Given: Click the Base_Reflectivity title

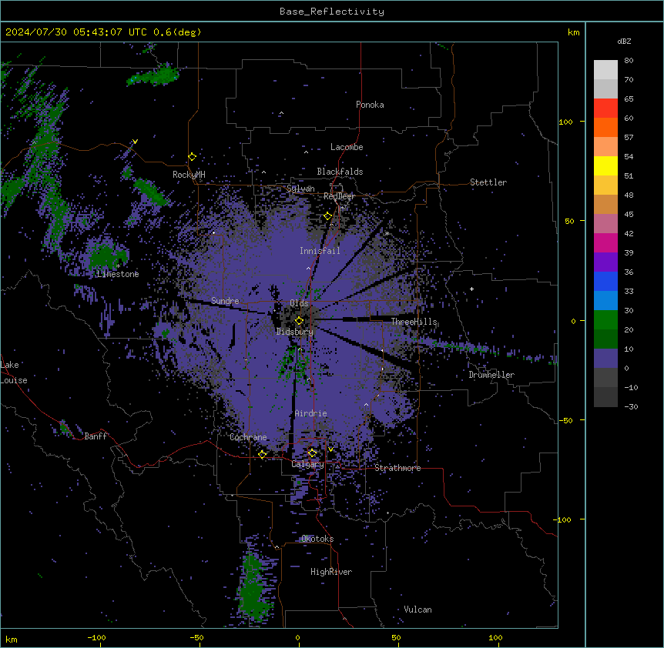Looking at the screenshot, I should coord(332,12).
